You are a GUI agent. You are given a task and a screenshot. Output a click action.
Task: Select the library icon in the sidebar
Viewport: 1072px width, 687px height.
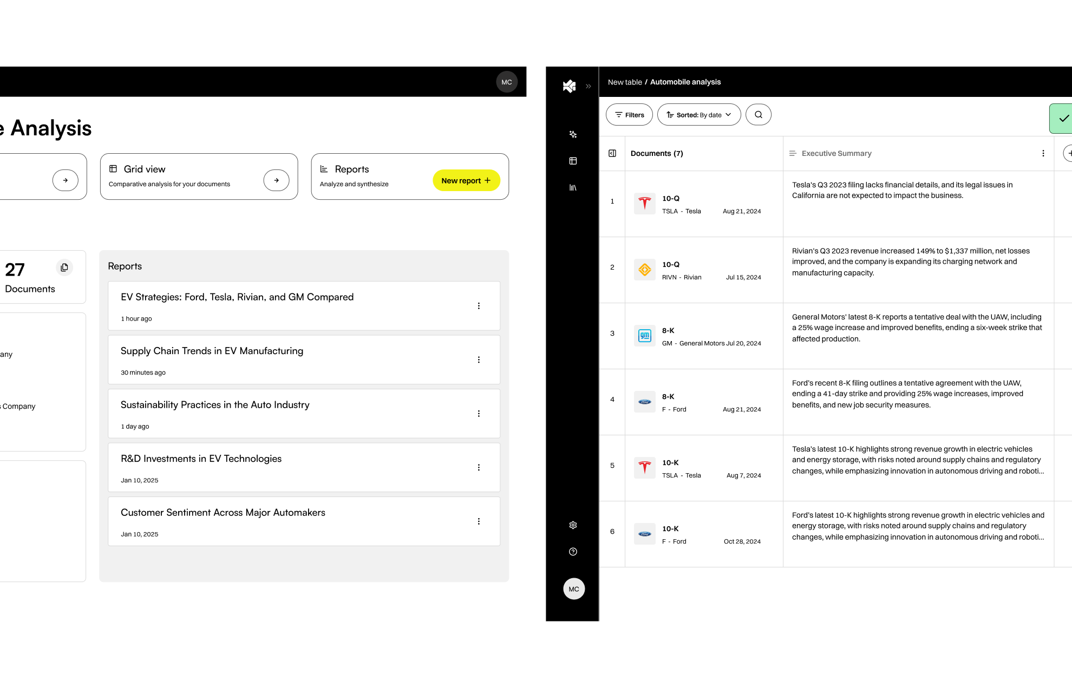pyautogui.click(x=573, y=187)
